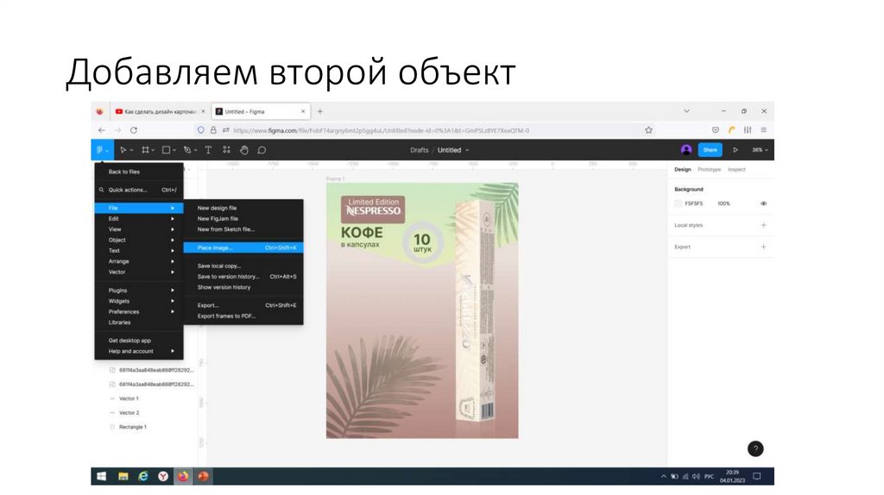Reload the browser page
The image size is (884, 495).
point(134,130)
